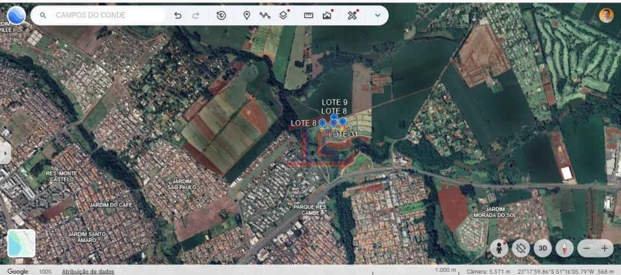Undo the last action

(x=178, y=15)
